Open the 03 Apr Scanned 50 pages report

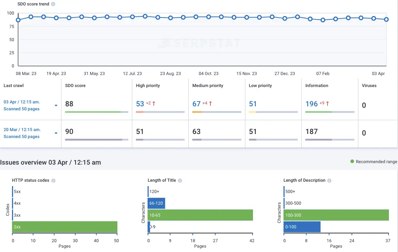point(21,109)
